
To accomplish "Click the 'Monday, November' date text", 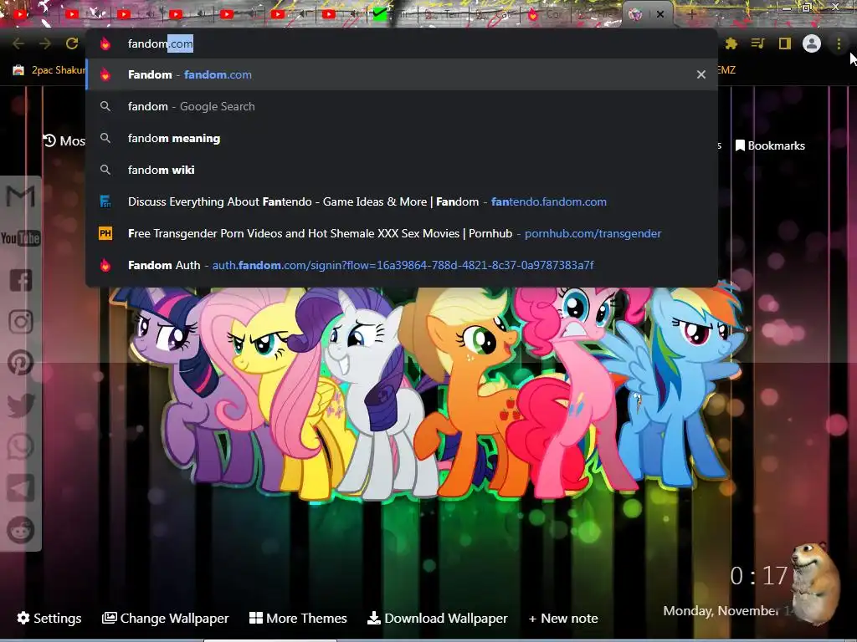I will tap(721, 611).
